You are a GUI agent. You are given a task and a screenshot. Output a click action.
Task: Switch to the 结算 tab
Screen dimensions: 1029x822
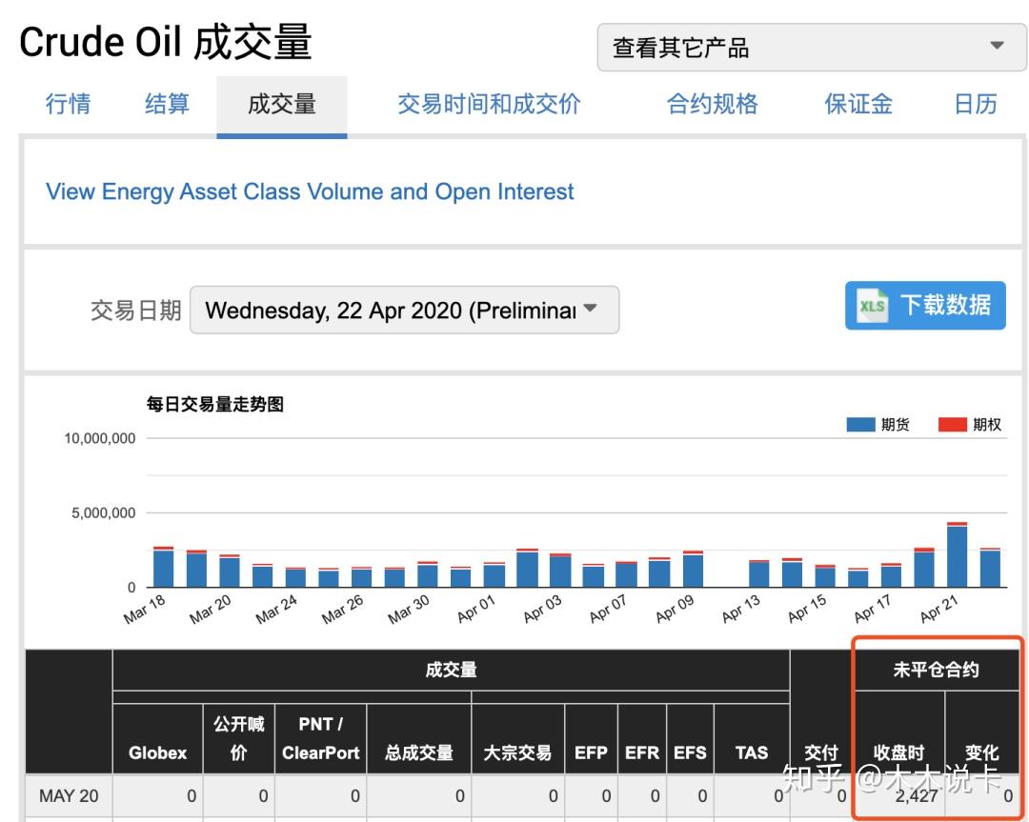(x=168, y=104)
